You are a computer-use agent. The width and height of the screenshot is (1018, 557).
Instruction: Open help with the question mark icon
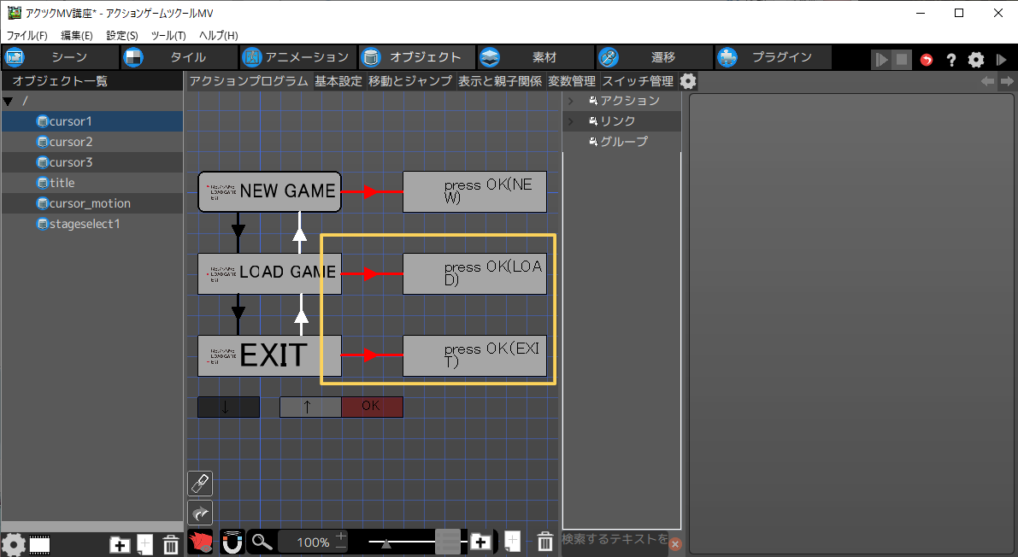[950, 60]
